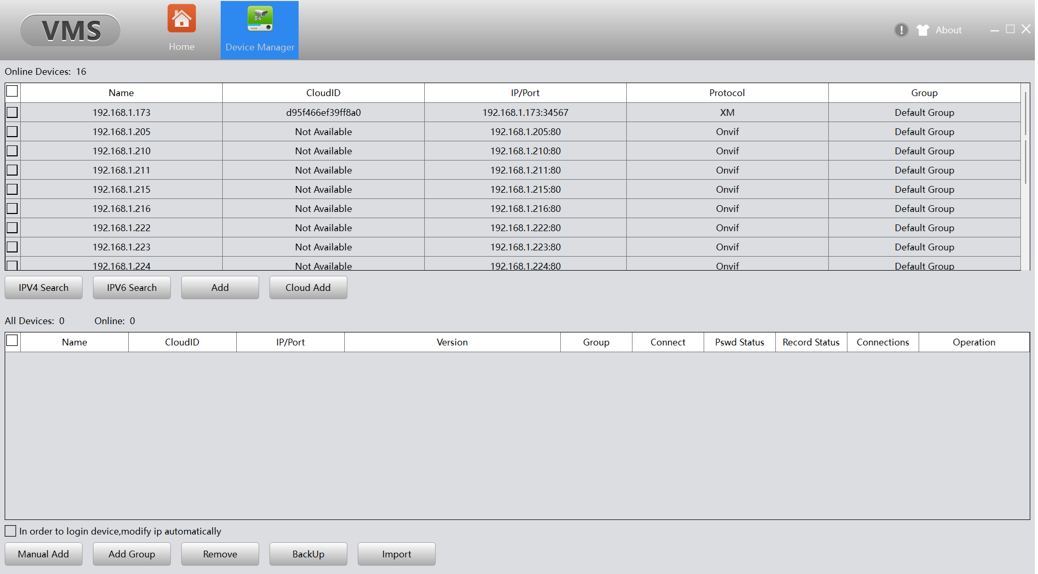Viewport: 1038px width, 574px height.
Task: Select the XM protocol cell
Action: point(727,112)
